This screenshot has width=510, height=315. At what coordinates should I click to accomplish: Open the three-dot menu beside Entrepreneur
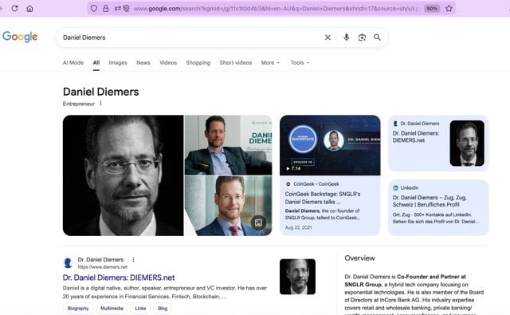[x=100, y=103]
